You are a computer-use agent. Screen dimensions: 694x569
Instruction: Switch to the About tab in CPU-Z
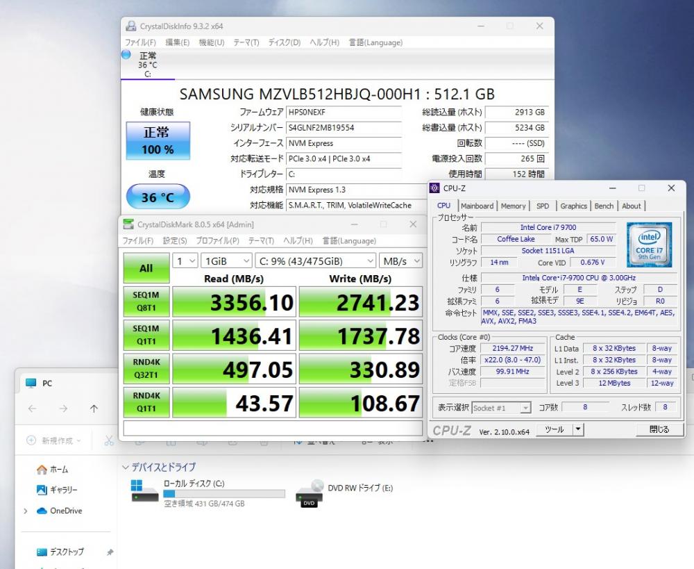pos(631,206)
